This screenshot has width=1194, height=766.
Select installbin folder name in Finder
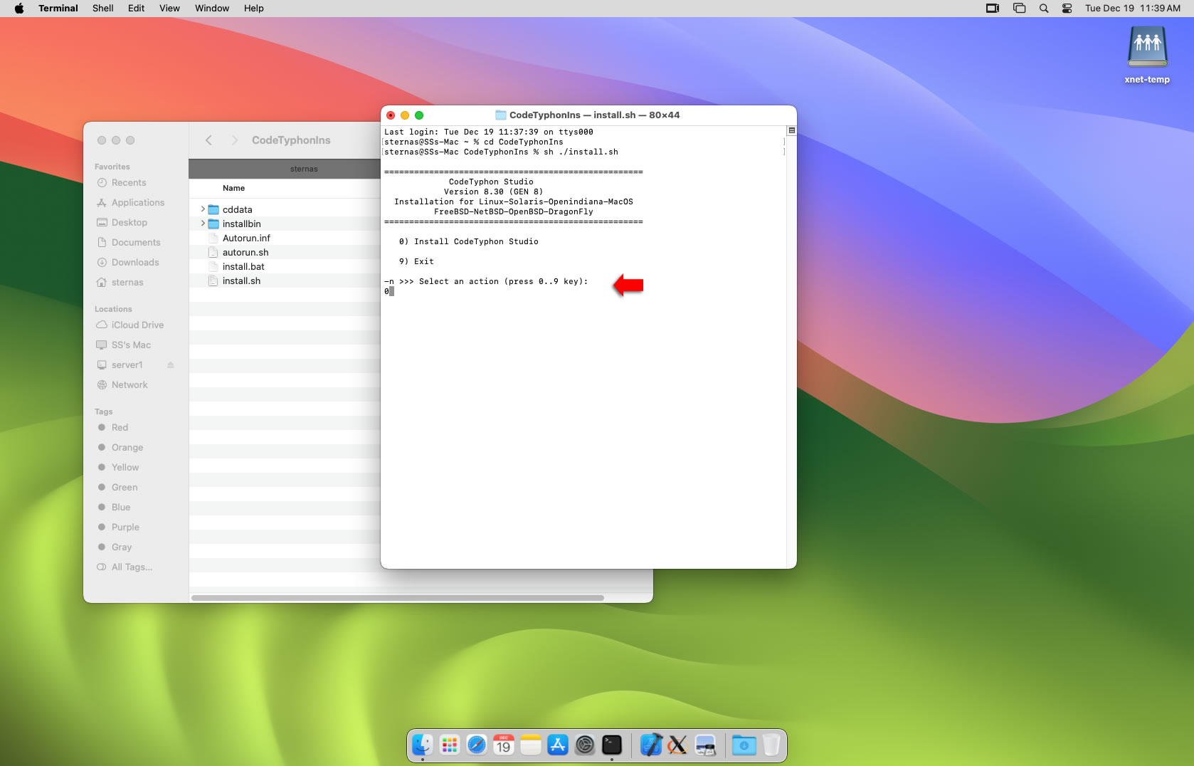241,224
